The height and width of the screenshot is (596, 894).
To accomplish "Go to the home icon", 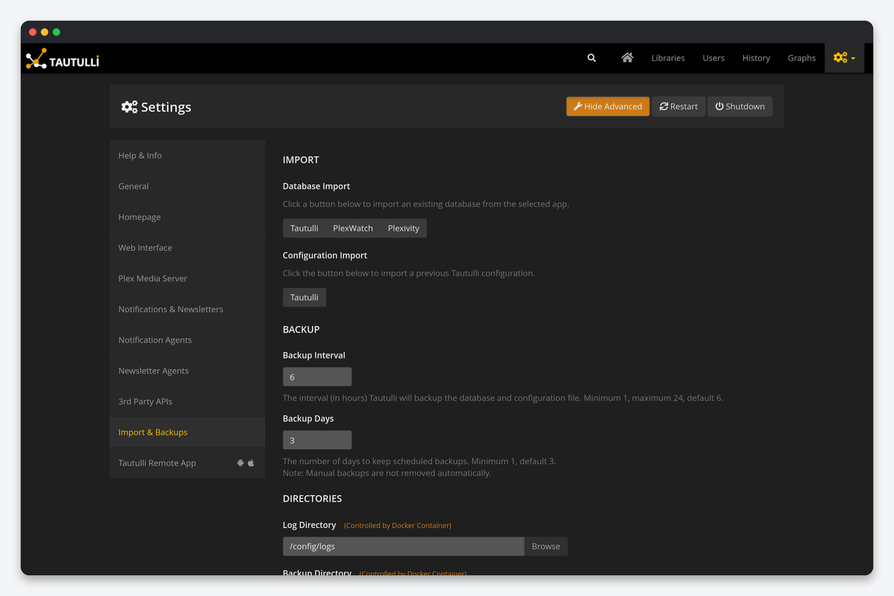I will [x=627, y=57].
